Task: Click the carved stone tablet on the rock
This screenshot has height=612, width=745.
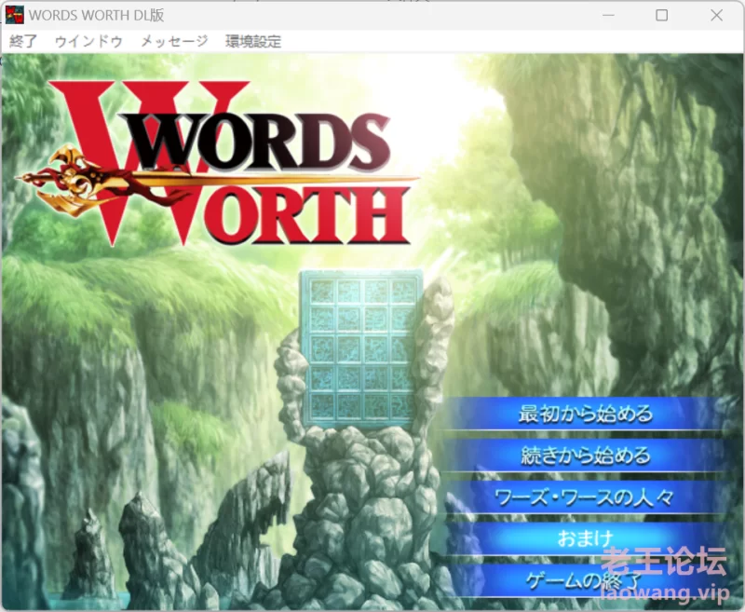Action: click(x=362, y=347)
